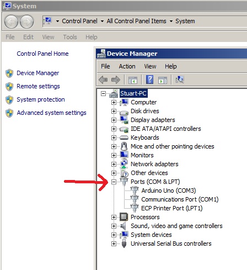Viewport: 247px width, 270px height.
Task: Open dropdown arrow after Control Panel breadcrumb
Action: pos(102,22)
